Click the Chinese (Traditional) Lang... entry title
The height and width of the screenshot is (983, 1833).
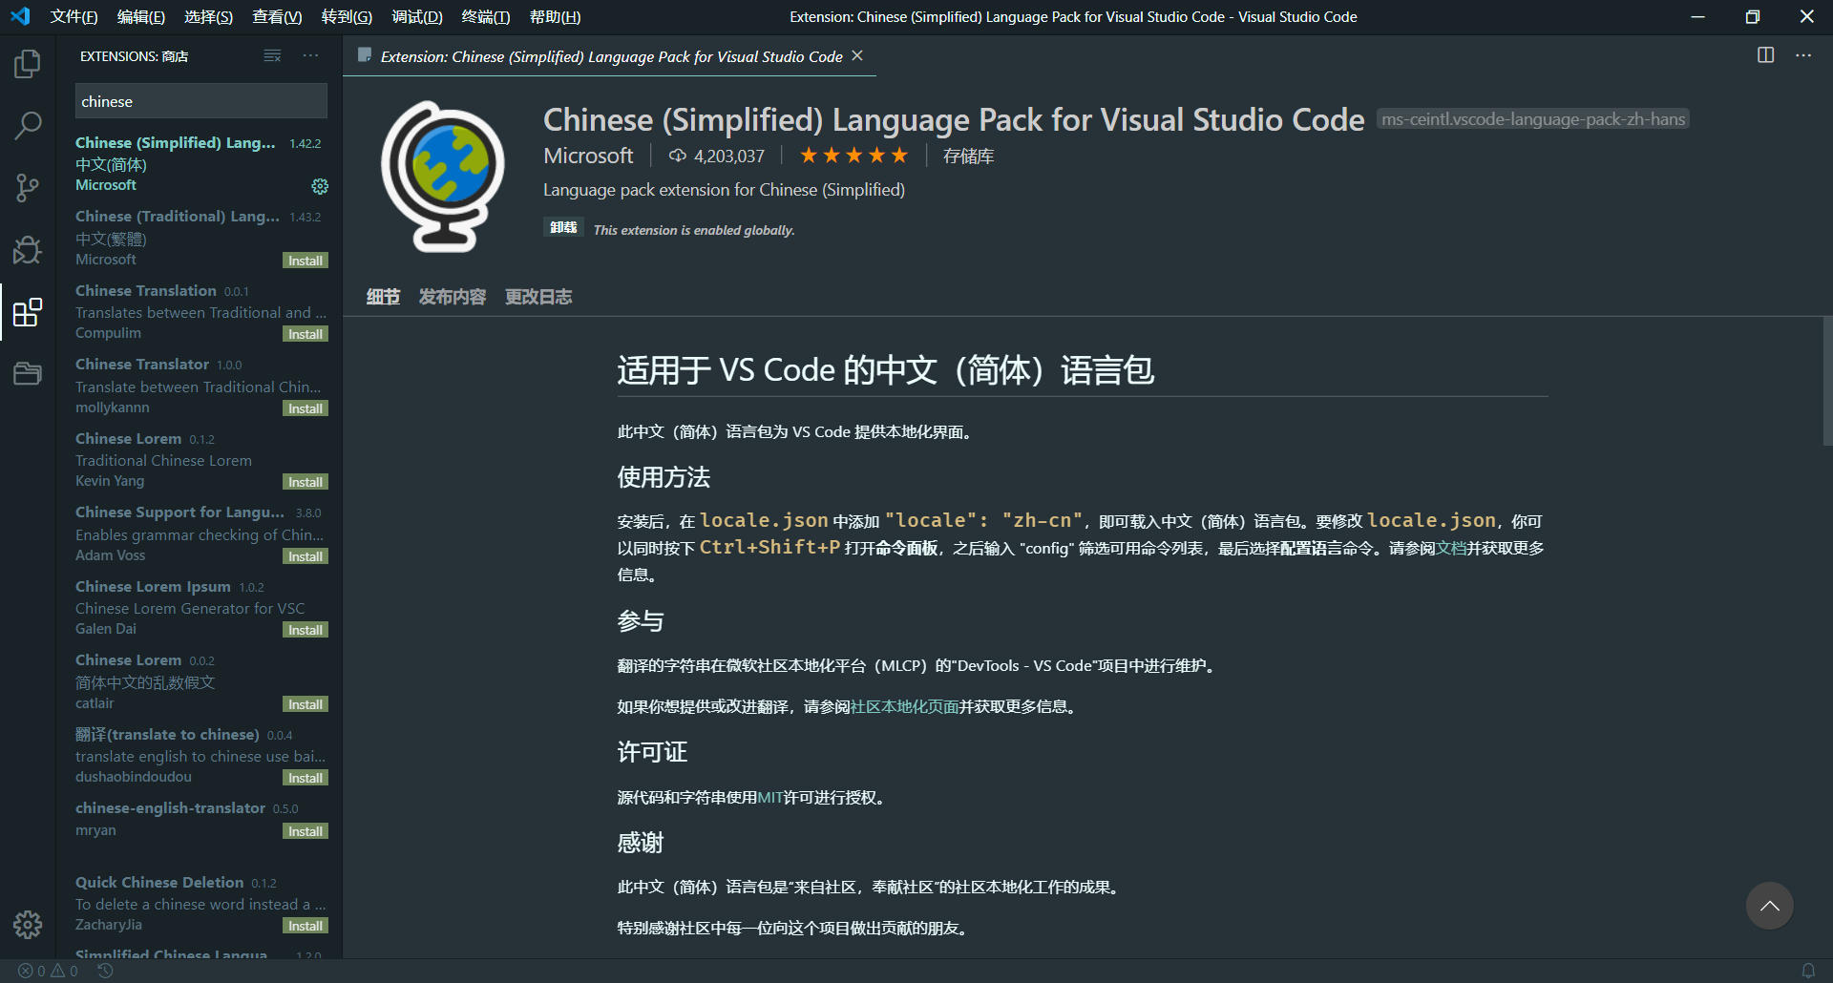point(178,217)
